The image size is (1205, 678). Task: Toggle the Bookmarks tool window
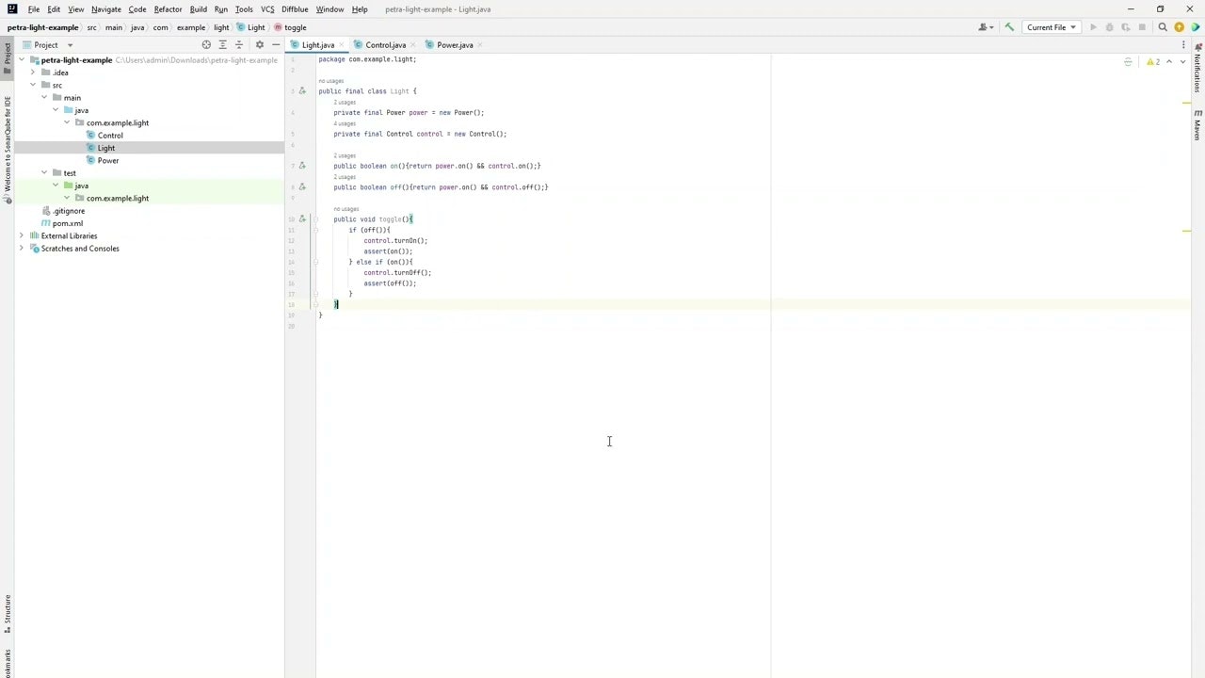click(7, 663)
